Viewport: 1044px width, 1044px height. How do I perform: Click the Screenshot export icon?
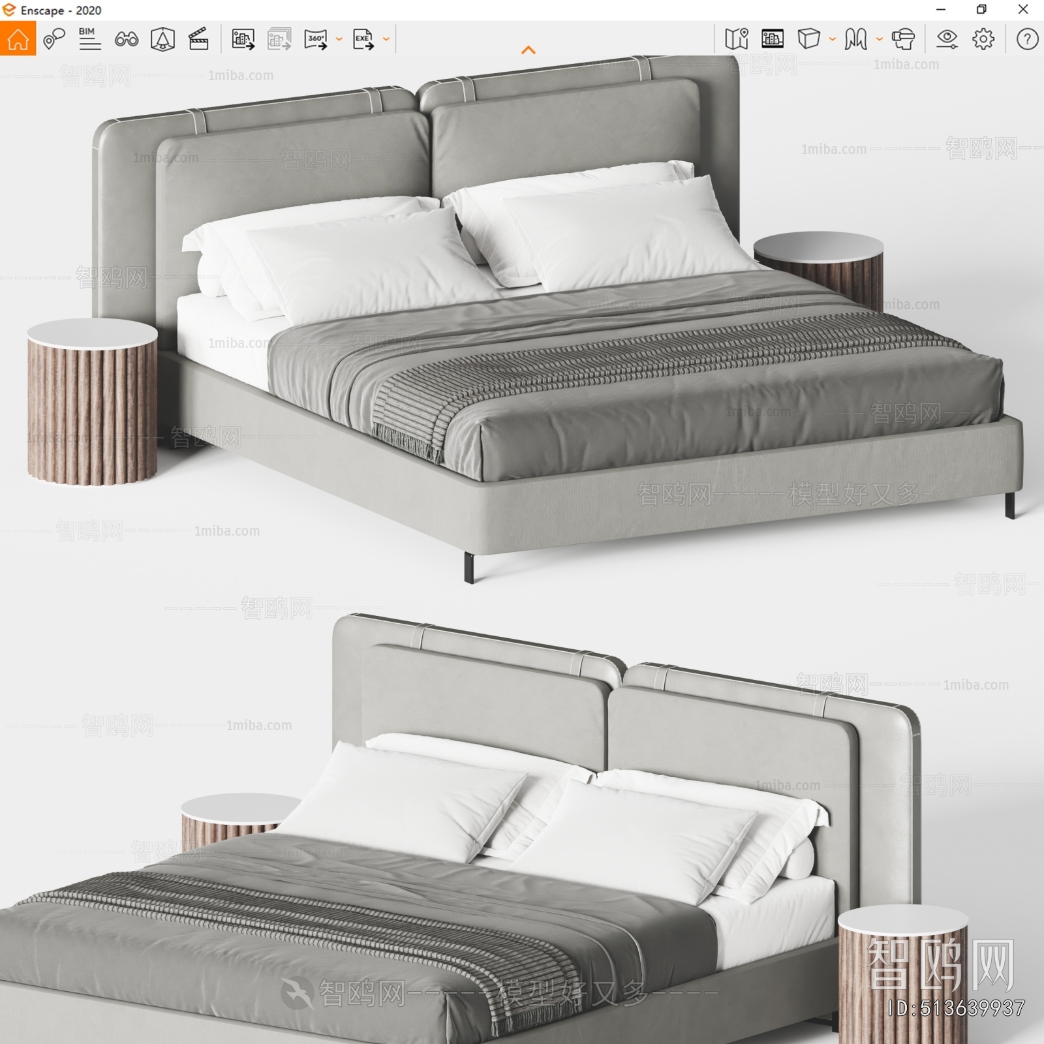(243, 39)
